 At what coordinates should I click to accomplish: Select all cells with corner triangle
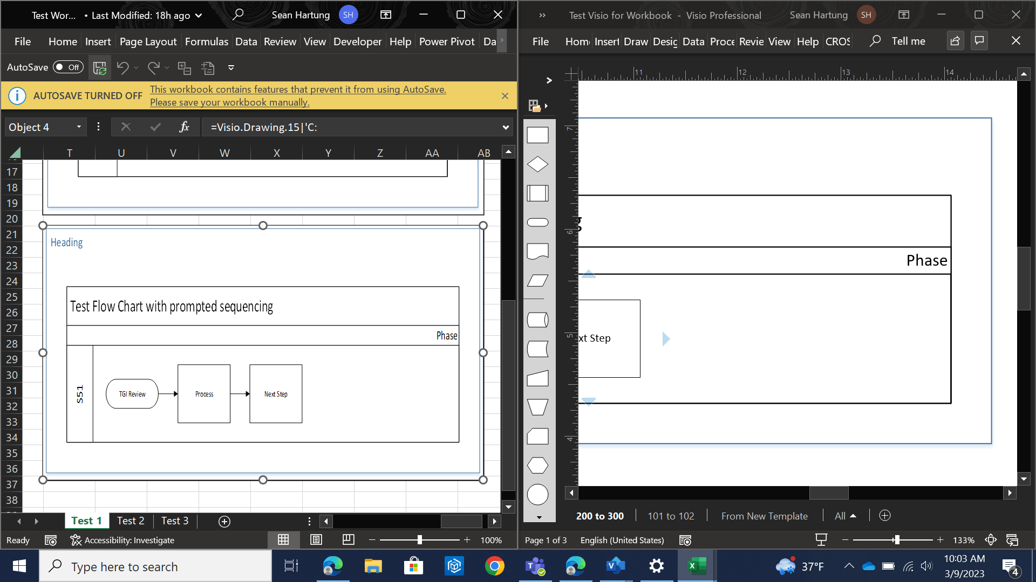tap(15, 153)
